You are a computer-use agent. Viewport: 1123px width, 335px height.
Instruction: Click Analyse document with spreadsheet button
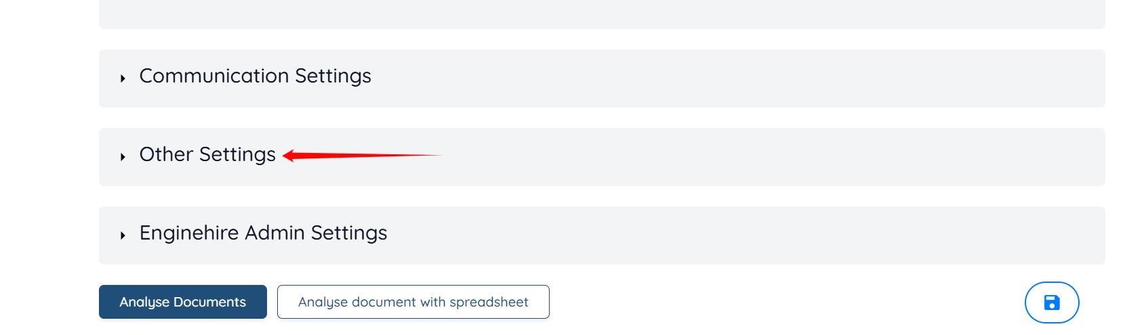click(x=413, y=302)
